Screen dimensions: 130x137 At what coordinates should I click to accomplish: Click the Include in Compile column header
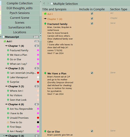coord(92,9)
